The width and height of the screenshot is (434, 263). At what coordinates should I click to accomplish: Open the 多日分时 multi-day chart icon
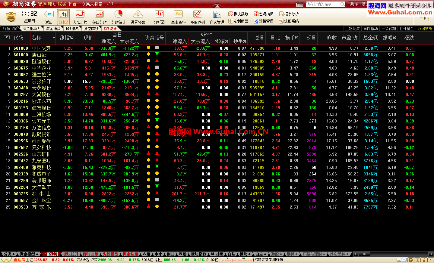point(99,14)
